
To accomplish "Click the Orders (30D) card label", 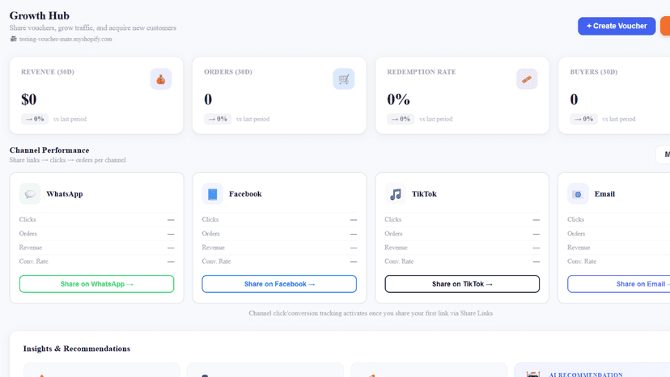I will point(227,72).
